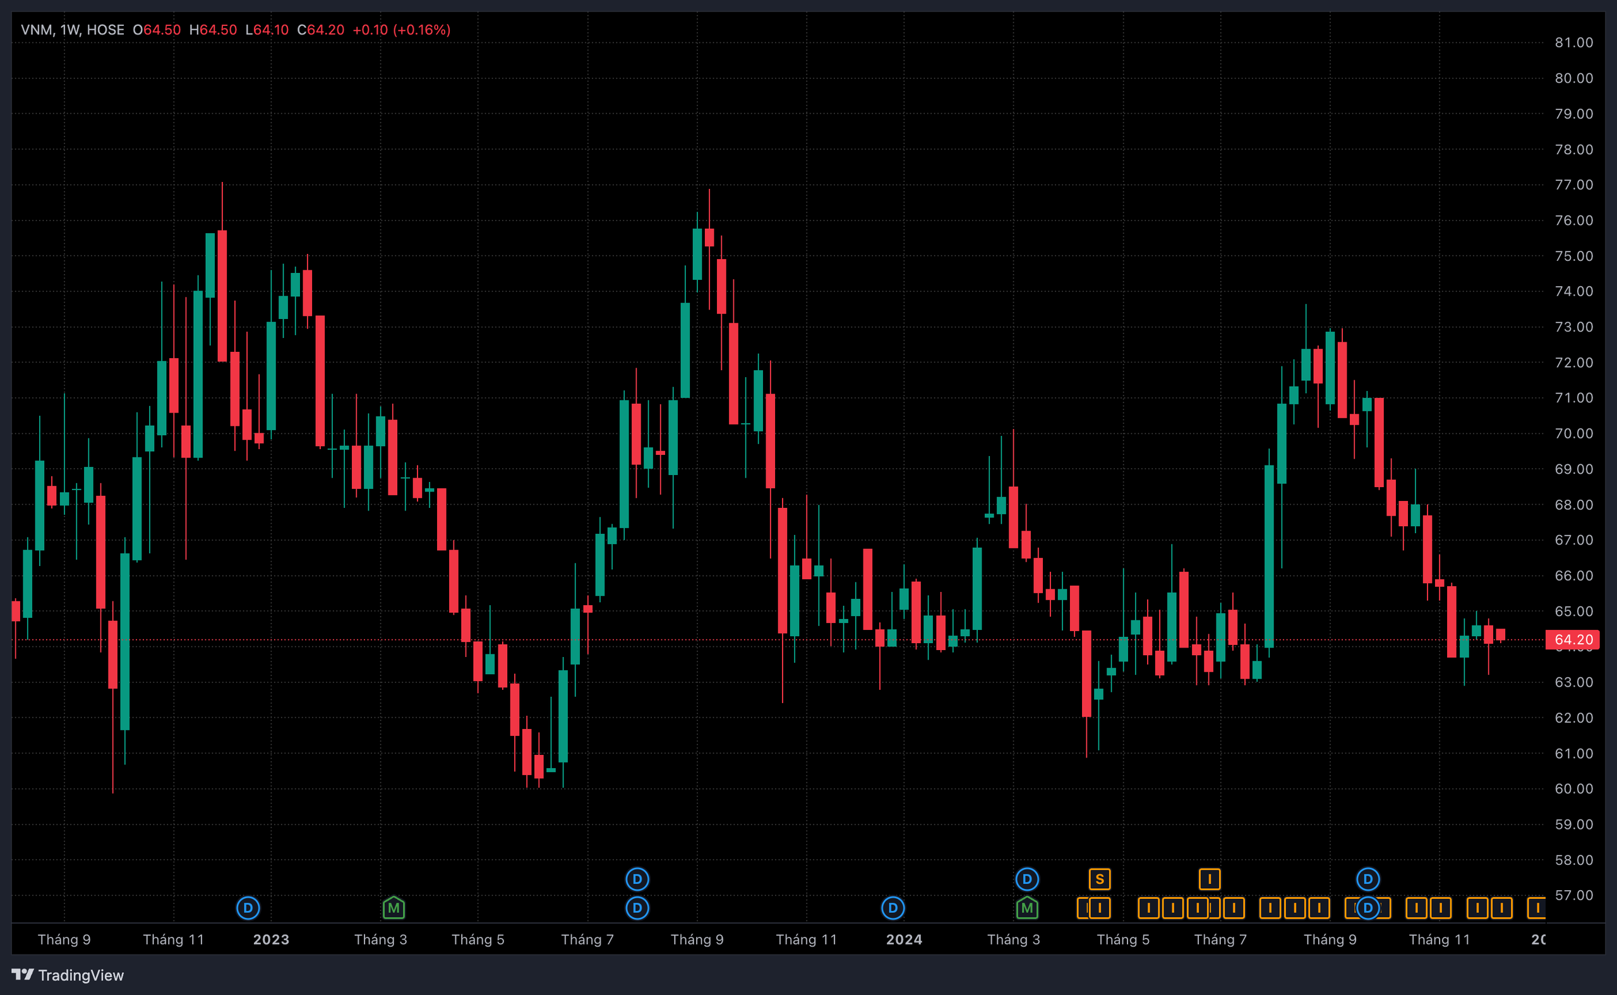Click the low value L64.10
Screen dimensions: 1617x995
tap(267, 30)
